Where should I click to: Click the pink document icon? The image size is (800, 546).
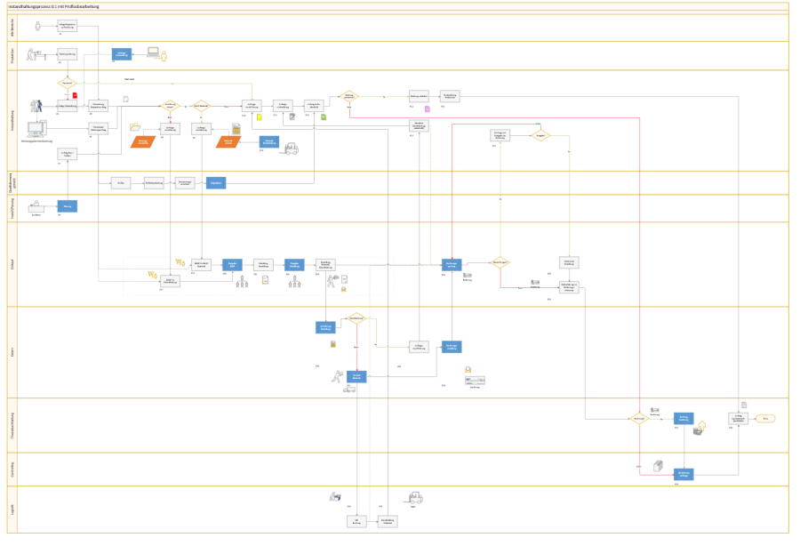(427, 108)
